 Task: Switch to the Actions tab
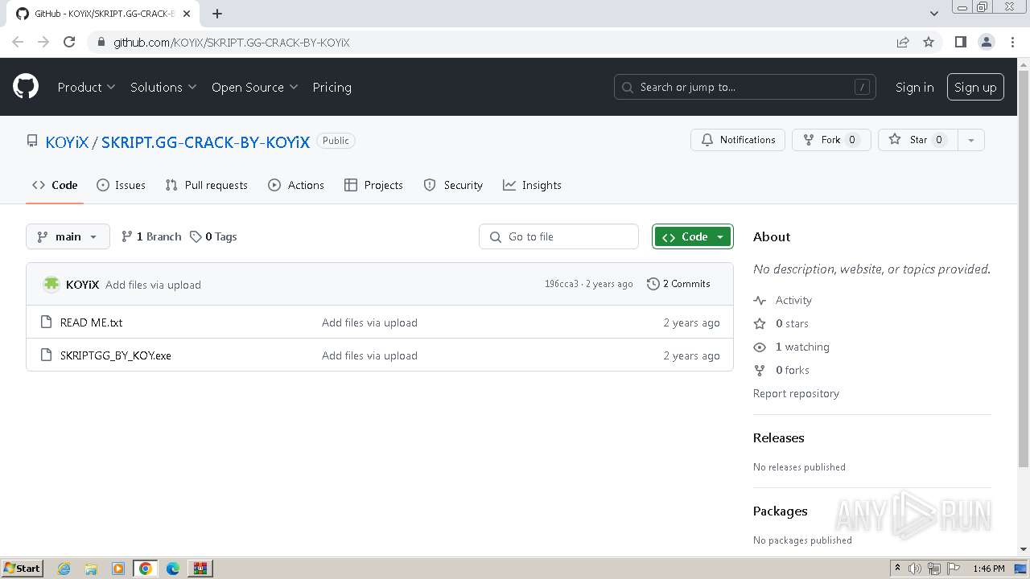coord(296,185)
